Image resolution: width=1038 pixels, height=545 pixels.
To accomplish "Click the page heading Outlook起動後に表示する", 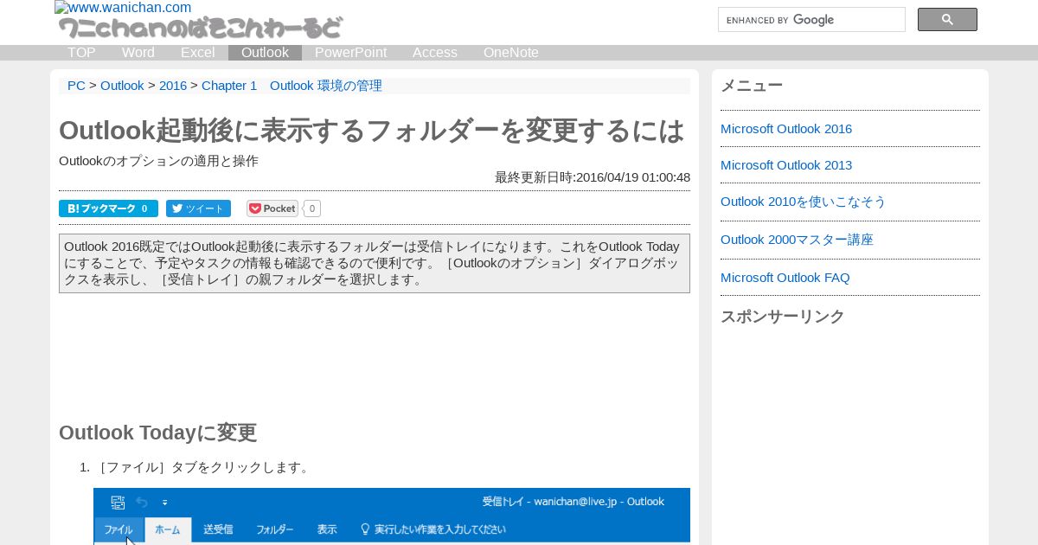I will tap(372, 131).
